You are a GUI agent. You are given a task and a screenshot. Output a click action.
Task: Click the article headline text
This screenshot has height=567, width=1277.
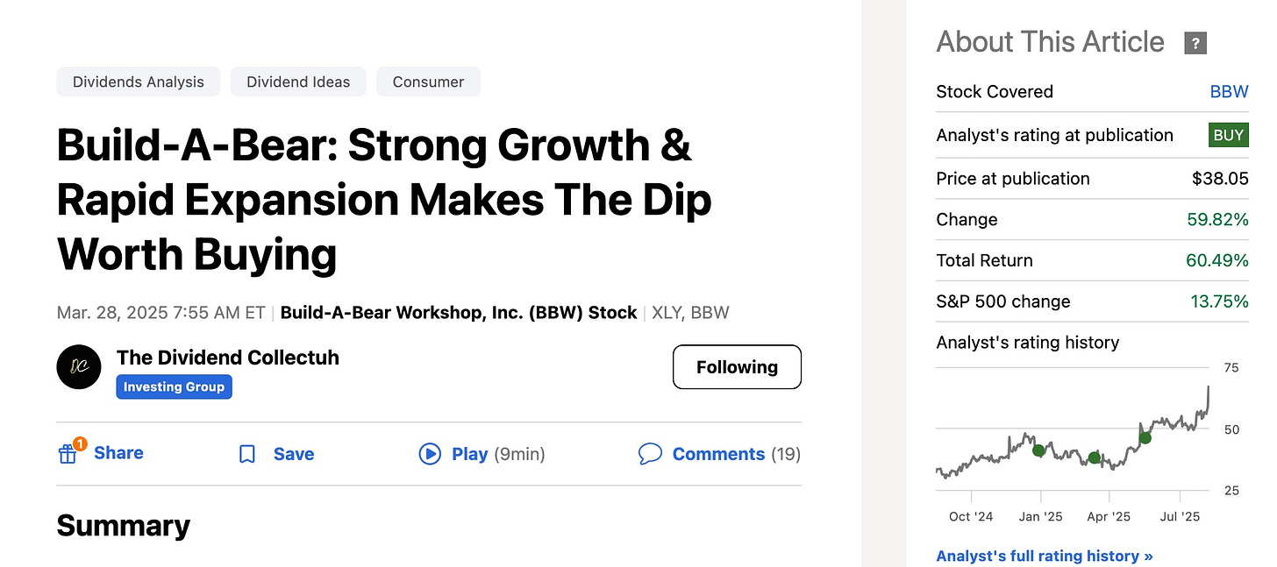coord(384,200)
